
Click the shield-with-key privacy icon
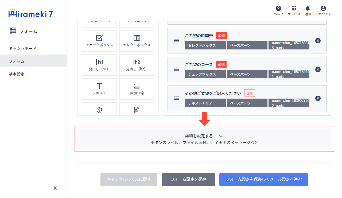coord(99,110)
